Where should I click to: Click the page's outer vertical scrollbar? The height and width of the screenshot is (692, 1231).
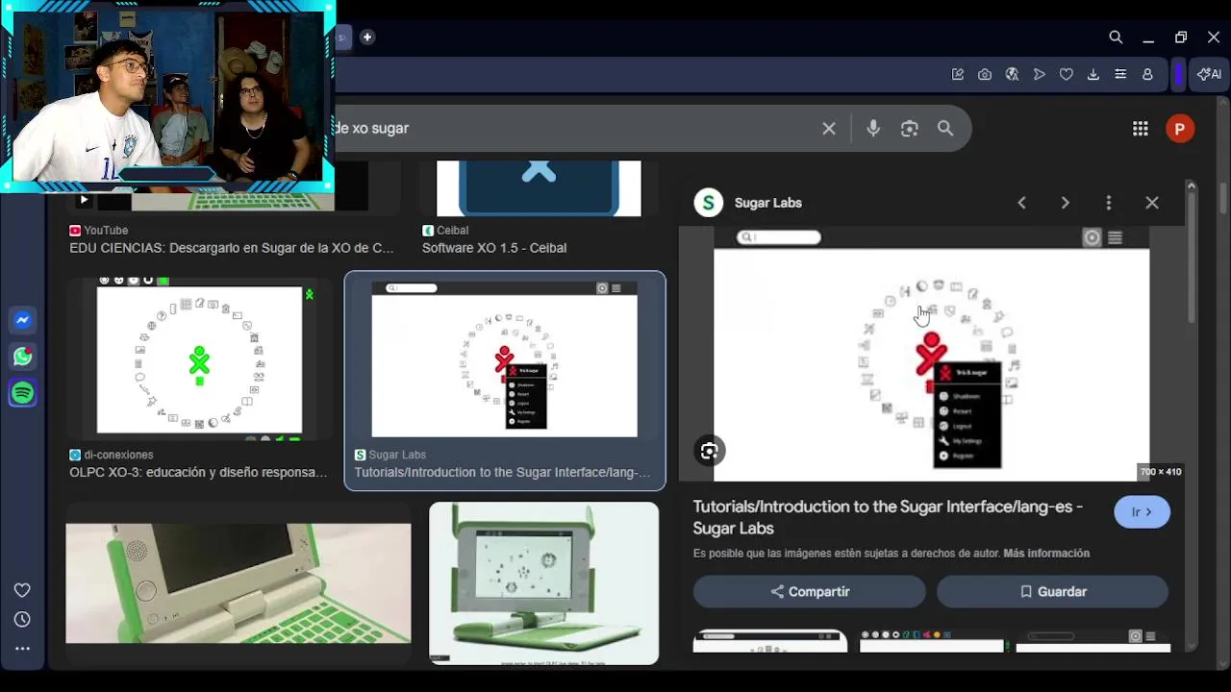click(1223, 197)
